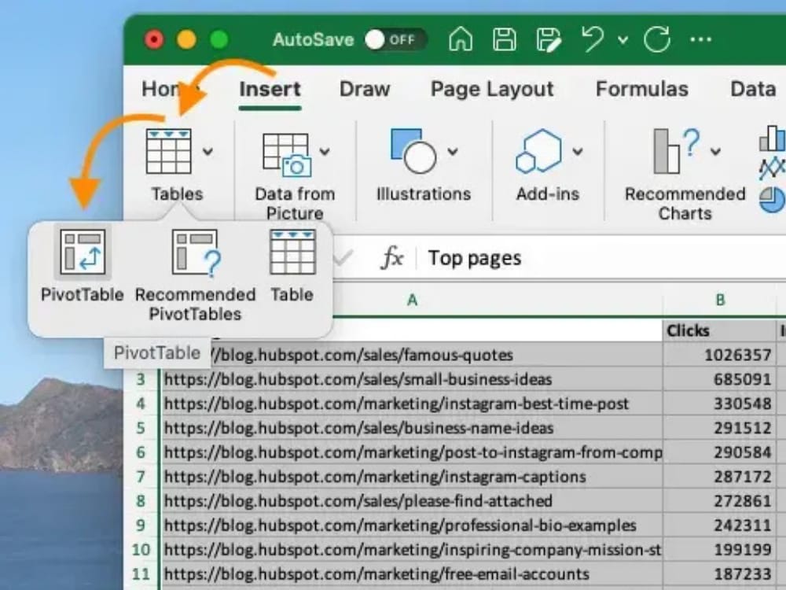786x590 pixels.
Task: Click the Home icon in title bar
Action: [460, 39]
